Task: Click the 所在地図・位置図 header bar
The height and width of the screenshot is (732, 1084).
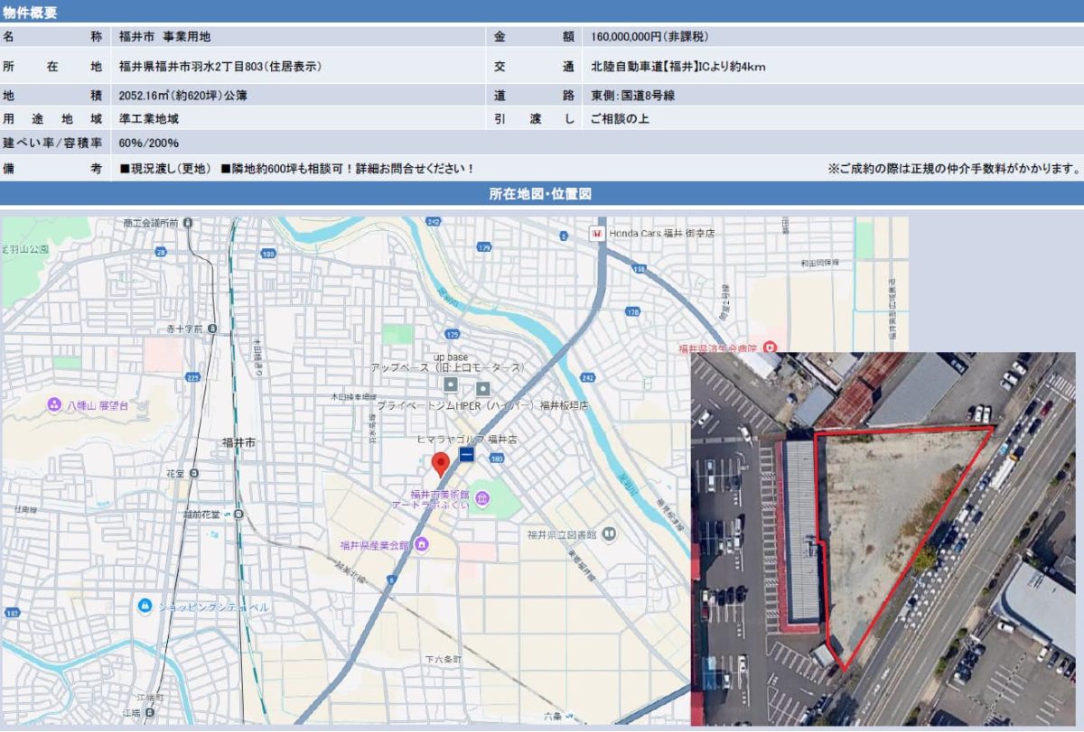Action: click(x=542, y=191)
